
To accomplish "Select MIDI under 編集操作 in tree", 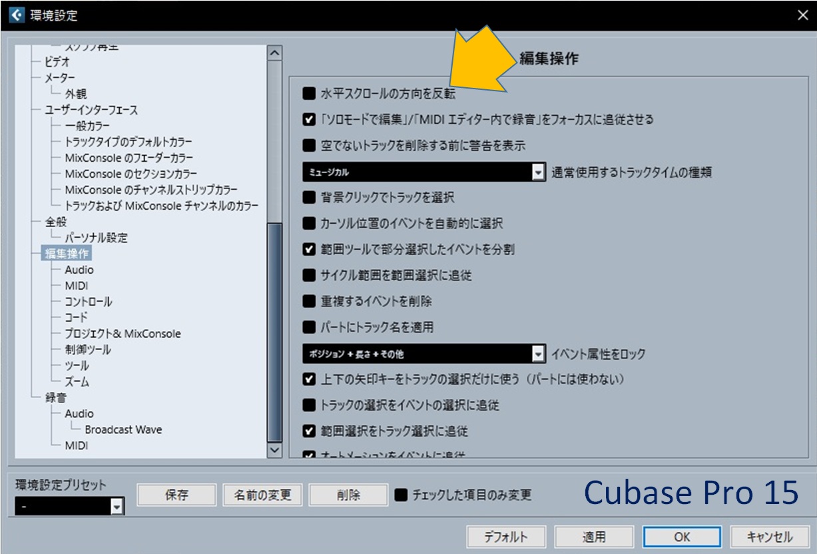I will click(x=77, y=286).
